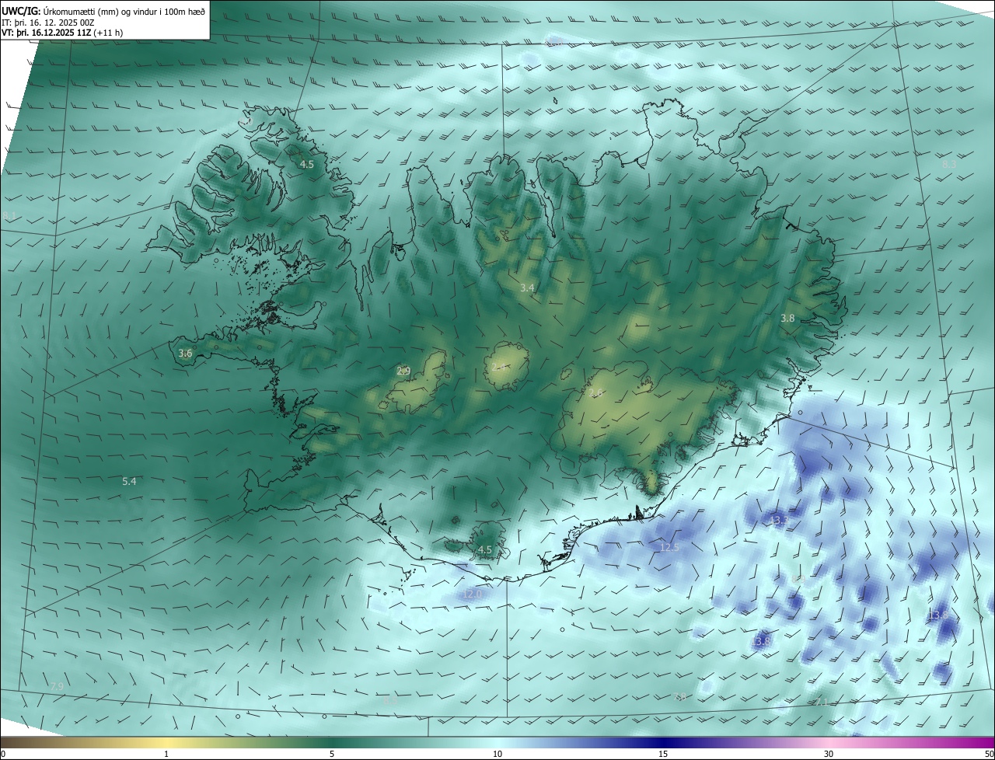
Task: Click the 5.4 value over the southwest sea
Action: pyautogui.click(x=129, y=482)
